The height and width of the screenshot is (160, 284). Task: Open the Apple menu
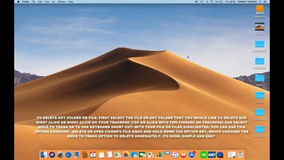point(18,2)
